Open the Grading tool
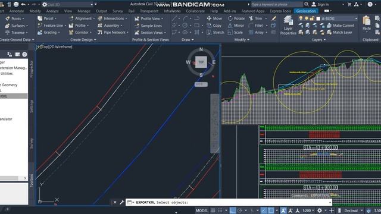381x214 pixels. [48, 33]
